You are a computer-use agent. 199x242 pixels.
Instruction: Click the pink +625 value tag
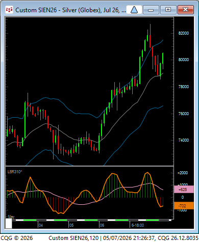pos(184,190)
